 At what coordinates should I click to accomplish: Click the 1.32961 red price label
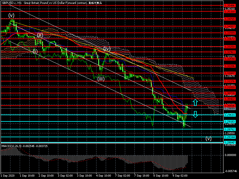230,52
